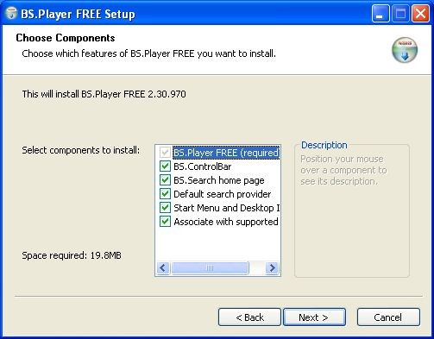Viewport: 434px width, 339px height.
Task: Click the Choose Components heading
Action: click(x=66, y=38)
